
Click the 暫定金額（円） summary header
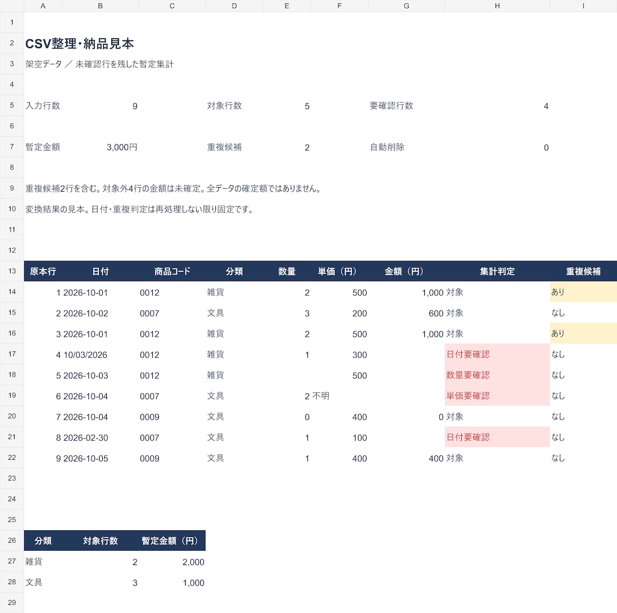(172, 540)
